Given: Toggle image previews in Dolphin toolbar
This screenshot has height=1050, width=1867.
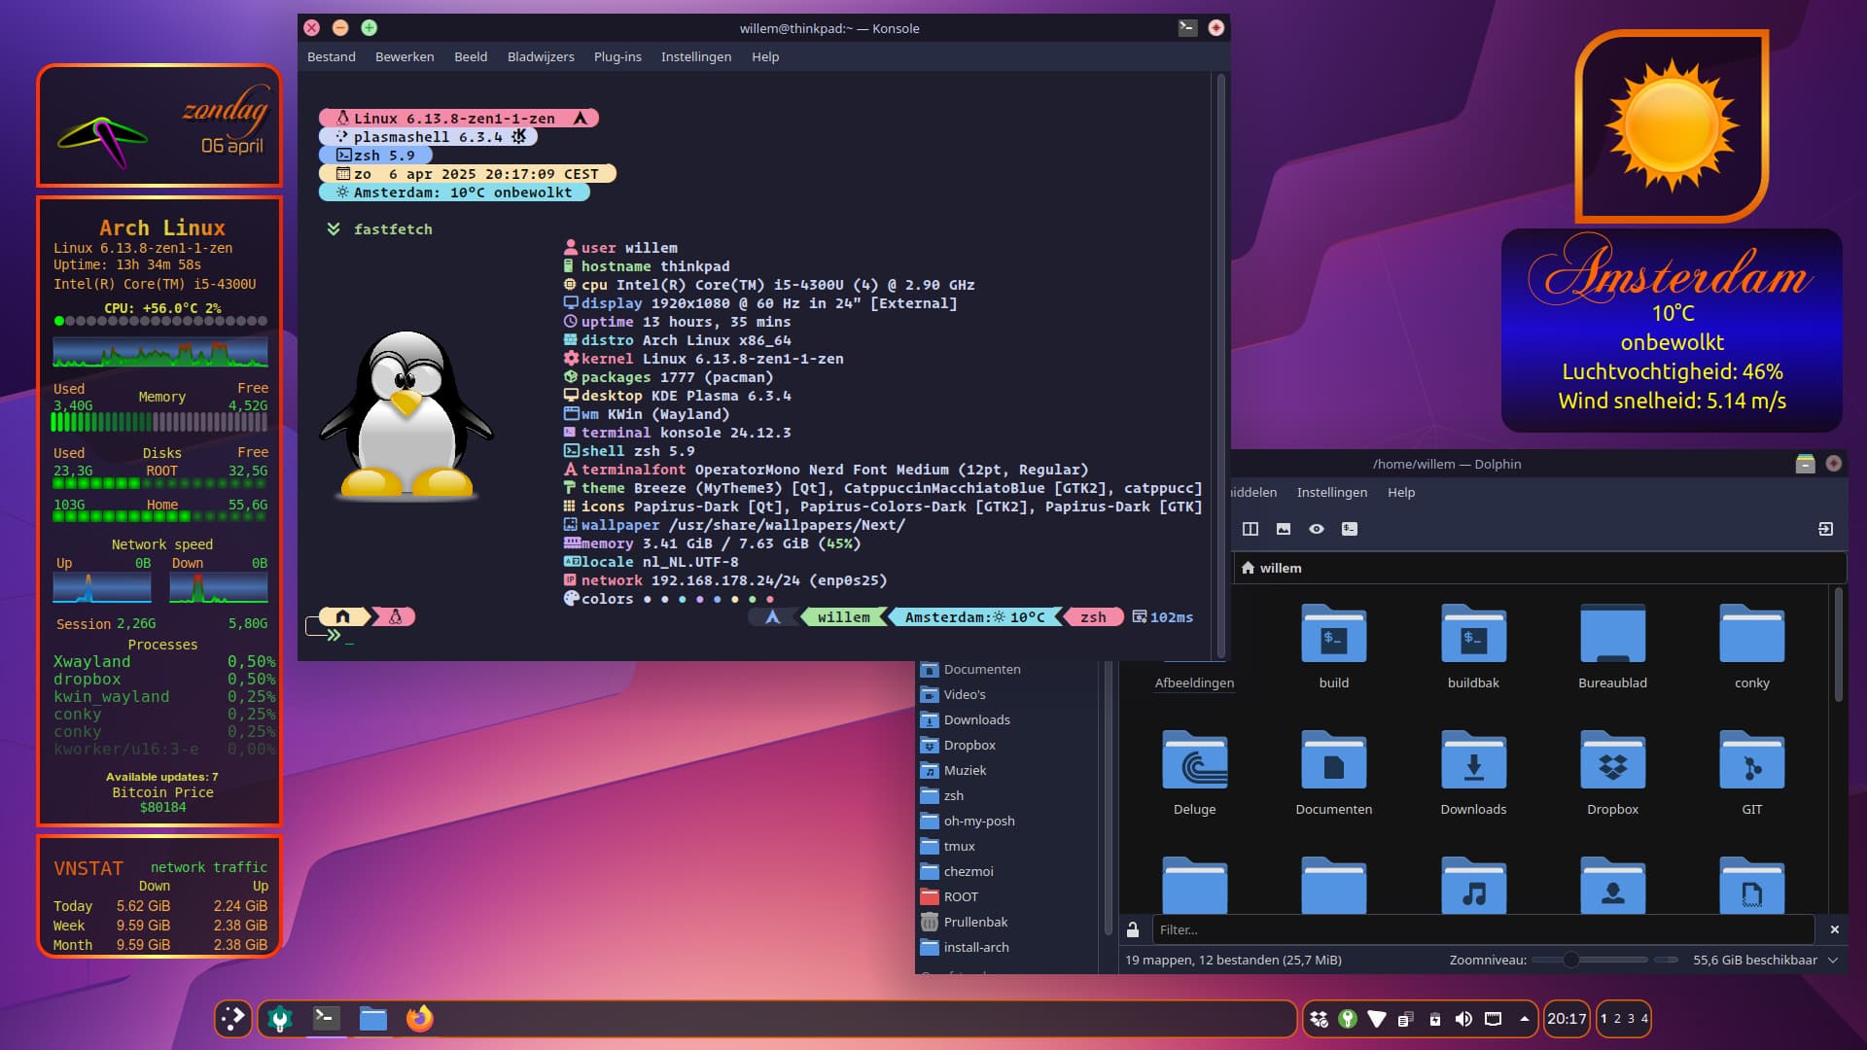Looking at the screenshot, I should point(1284,529).
